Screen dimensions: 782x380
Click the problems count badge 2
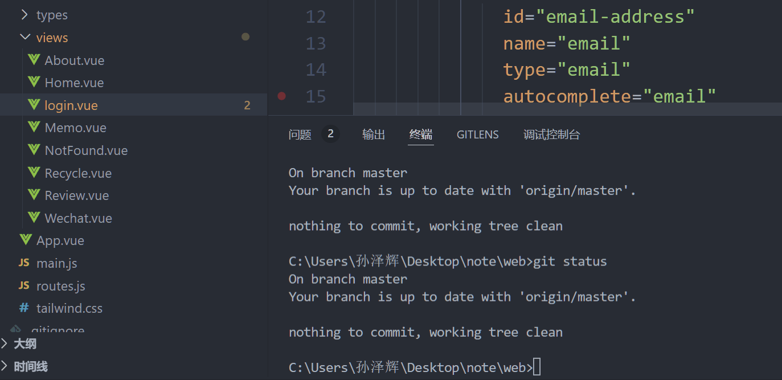tap(330, 134)
